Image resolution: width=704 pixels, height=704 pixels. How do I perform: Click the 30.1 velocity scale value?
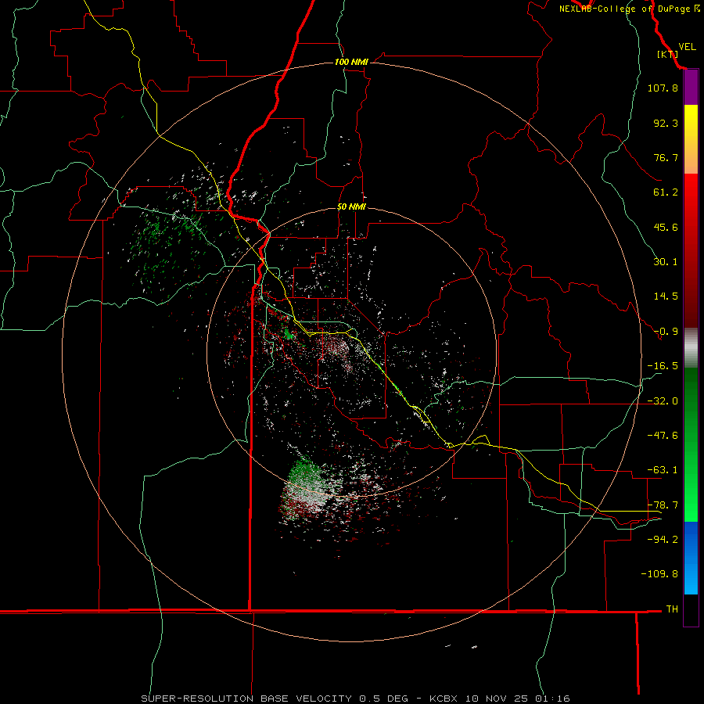[x=666, y=262]
